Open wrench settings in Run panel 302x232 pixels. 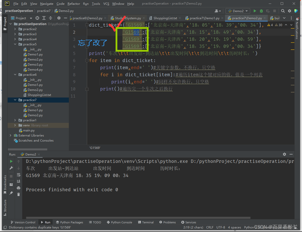pos(11,168)
